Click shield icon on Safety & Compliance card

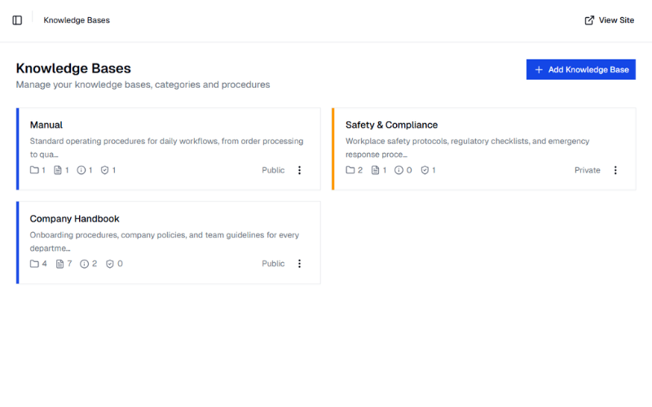(424, 170)
